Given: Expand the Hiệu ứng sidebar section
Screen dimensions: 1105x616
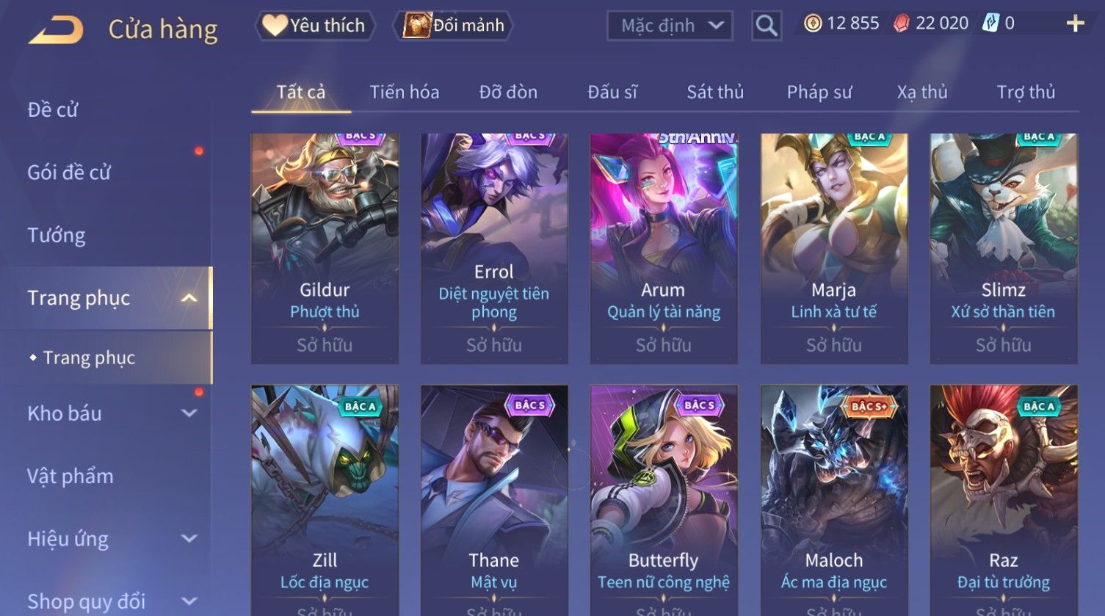Looking at the screenshot, I should tap(189, 539).
